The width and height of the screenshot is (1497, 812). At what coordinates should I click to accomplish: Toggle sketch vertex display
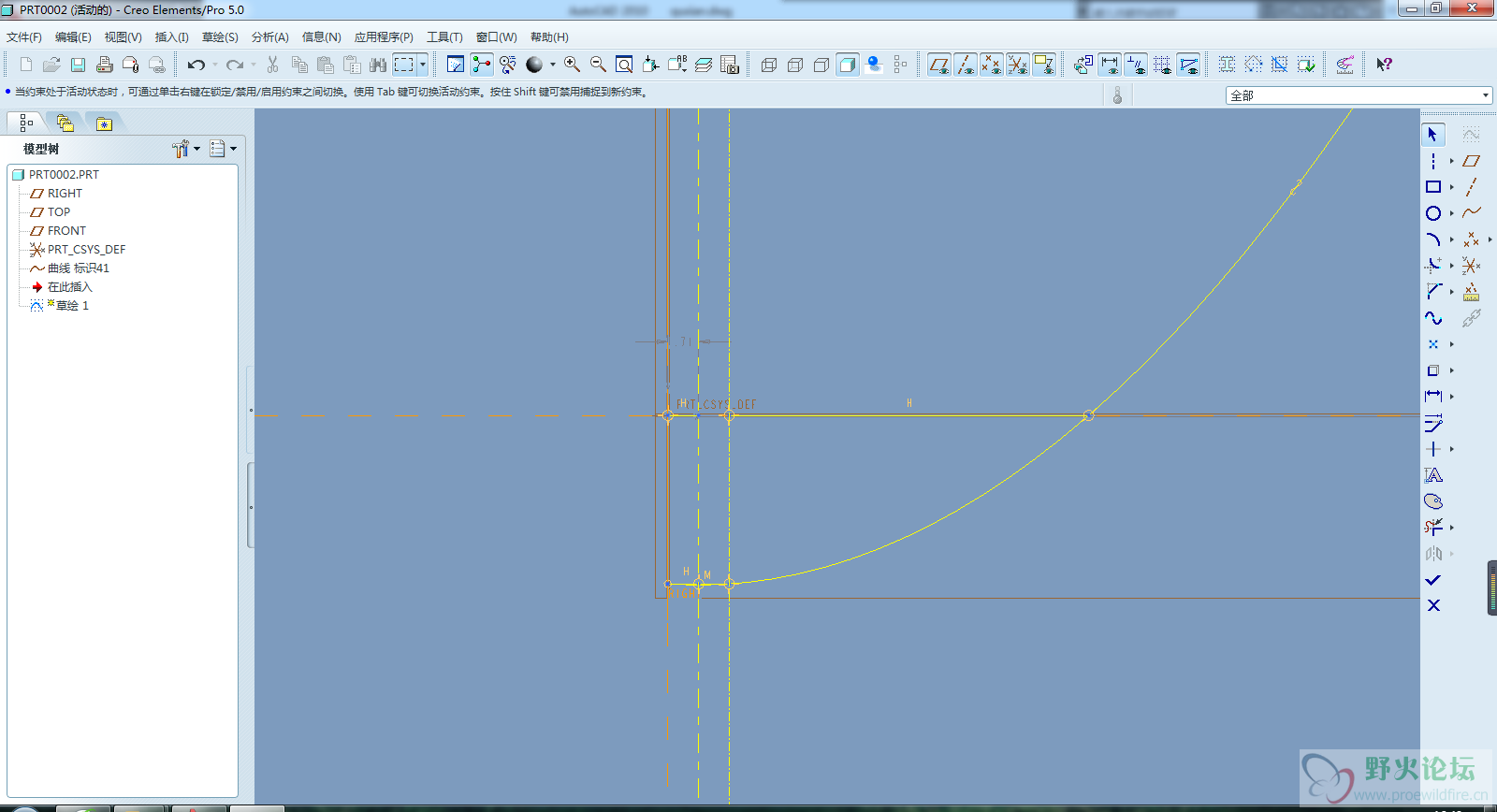click(x=1188, y=65)
